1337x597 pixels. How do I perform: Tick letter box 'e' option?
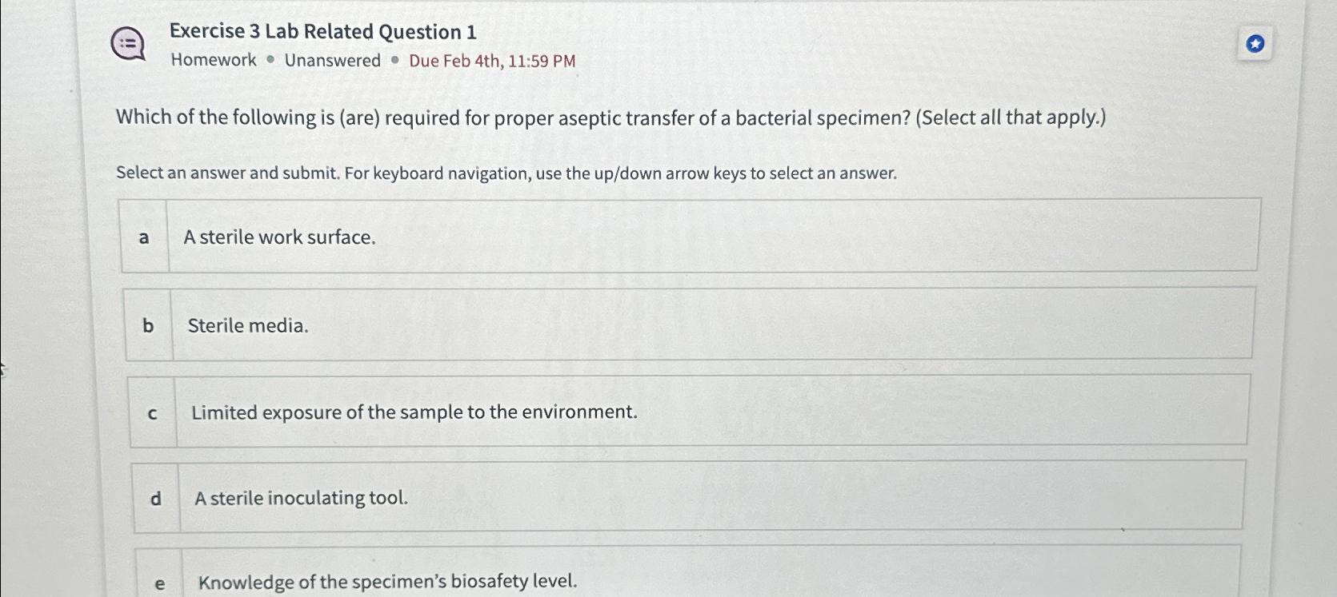(x=159, y=581)
